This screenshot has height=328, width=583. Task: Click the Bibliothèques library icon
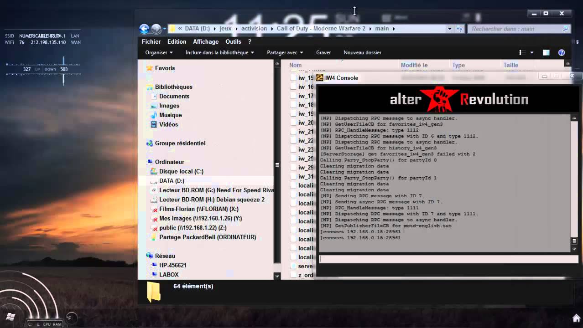pos(149,87)
